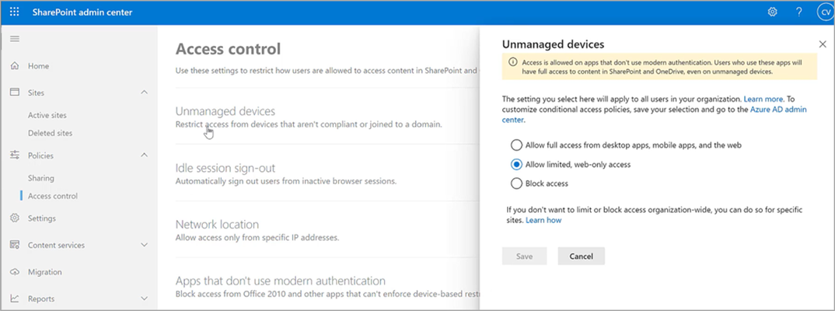Click the Content services icon
Viewport: 835px width, 311px height.
(15, 245)
